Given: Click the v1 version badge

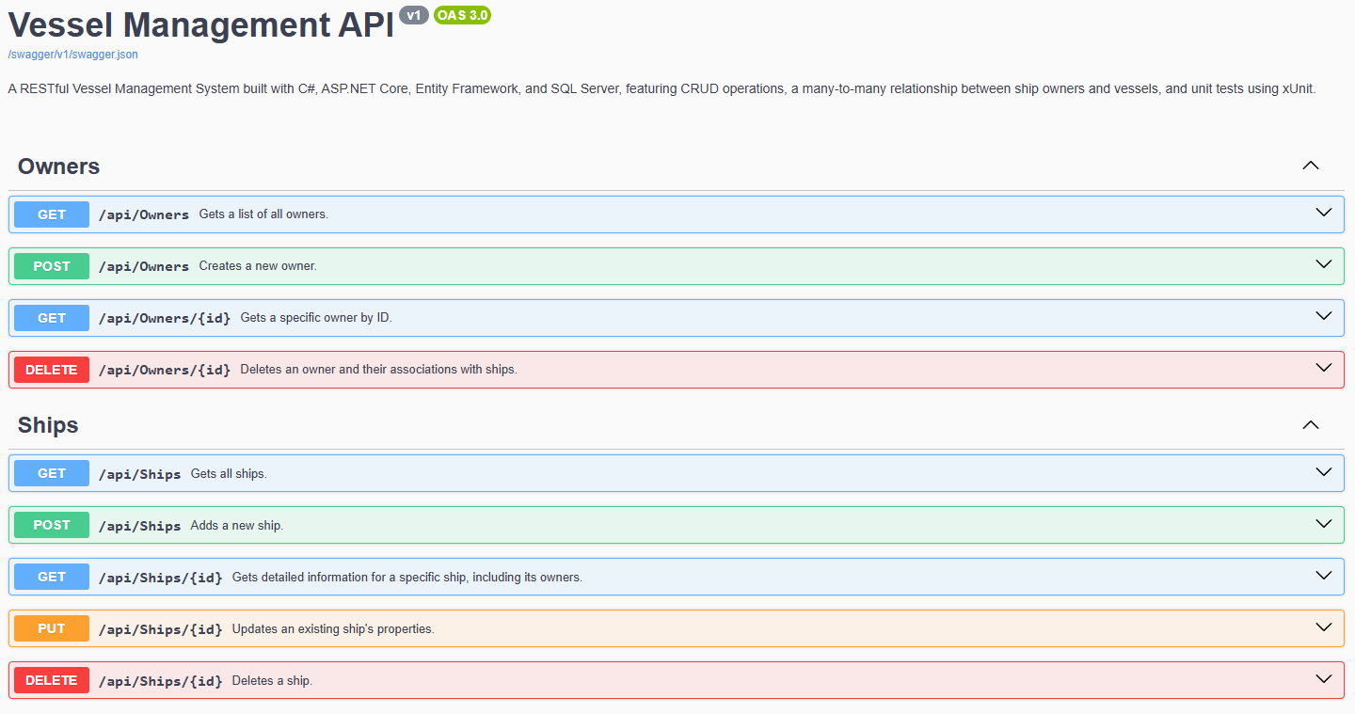Looking at the screenshot, I should [x=414, y=15].
